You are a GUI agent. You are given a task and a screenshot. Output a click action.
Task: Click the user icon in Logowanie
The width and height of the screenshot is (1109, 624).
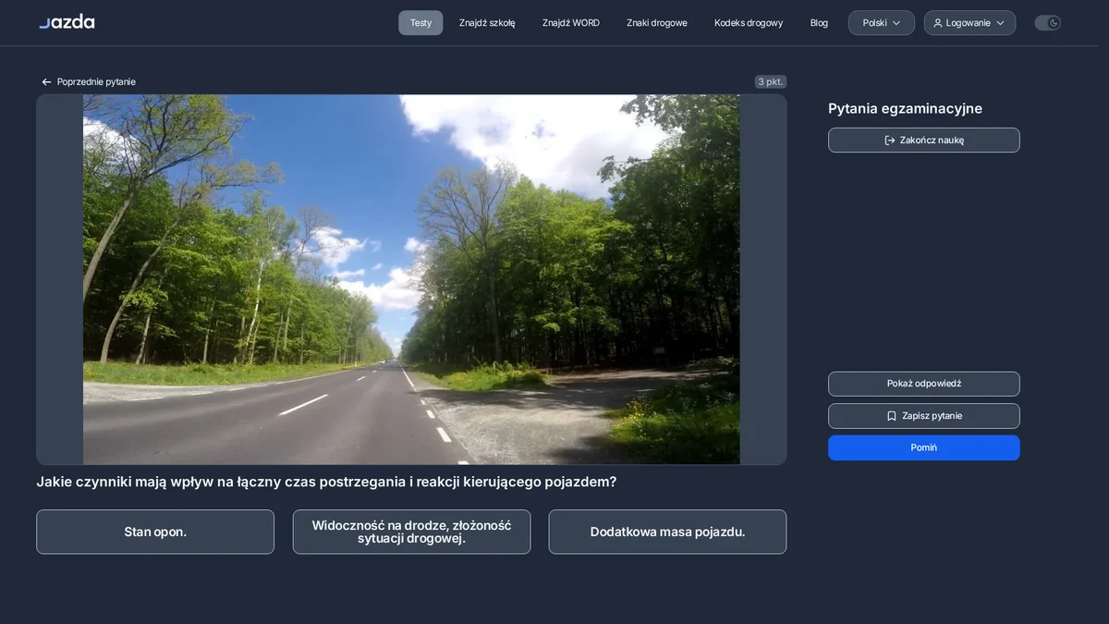tap(938, 23)
